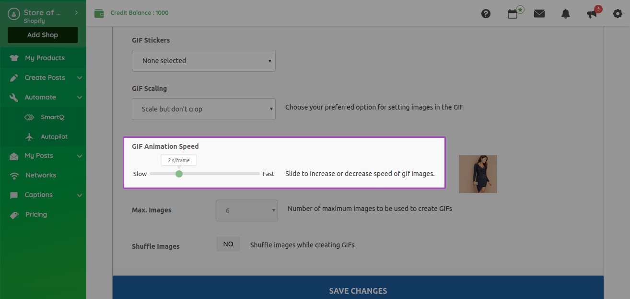Click the Create Posts pencil icon
The width and height of the screenshot is (630, 299).
13,77
